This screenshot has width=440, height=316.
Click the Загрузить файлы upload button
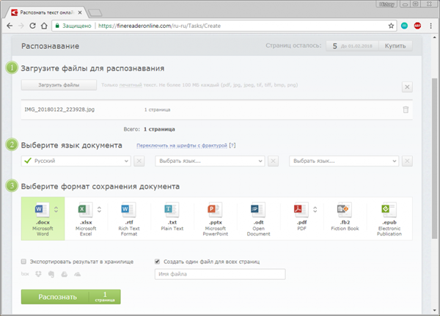click(x=59, y=85)
